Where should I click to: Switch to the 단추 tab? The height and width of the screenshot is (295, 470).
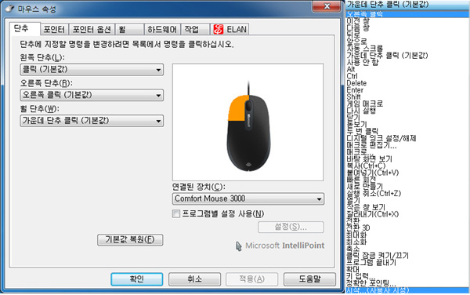[x=24, y=29]
